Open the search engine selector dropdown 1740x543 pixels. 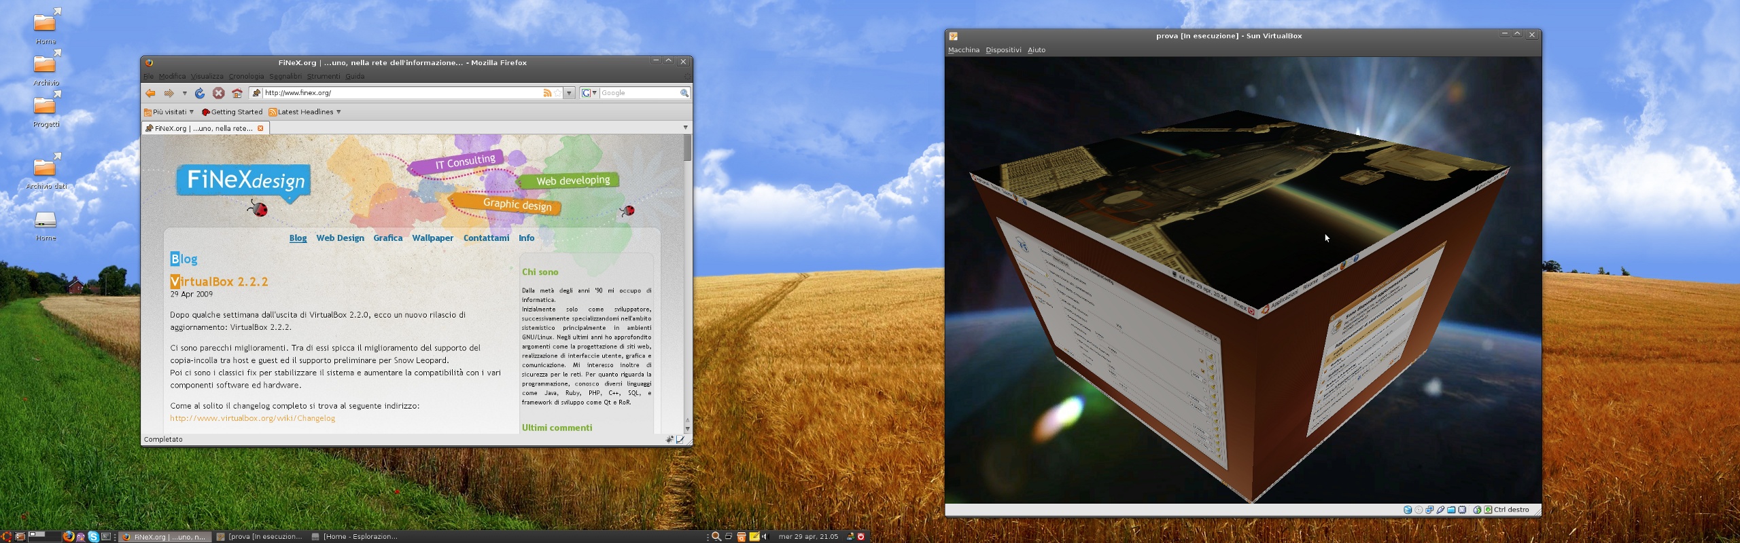click(589, 93)
